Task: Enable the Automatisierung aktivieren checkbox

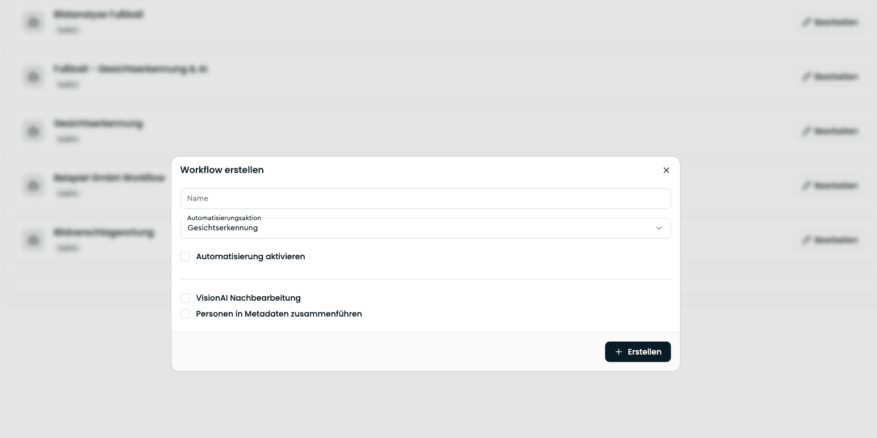Action: click(x=185, y=256)
